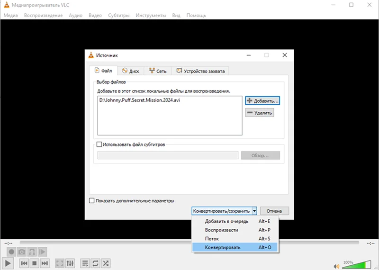The height and width of the screenshot is (270, 379).
Task: Toggle fullscreen video mode
Action: 60,263
